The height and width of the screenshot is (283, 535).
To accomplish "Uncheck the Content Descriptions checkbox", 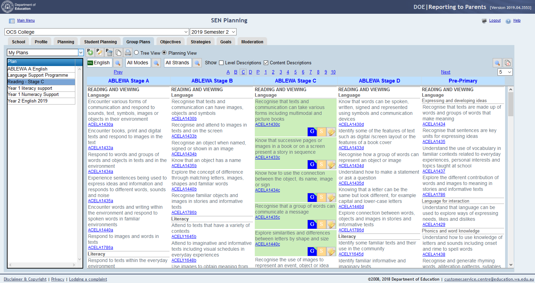I will tap(266, 63).
